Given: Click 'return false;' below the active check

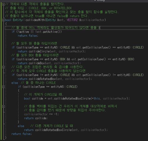Looking at the screenshot, I should click(x=28, y=36).
